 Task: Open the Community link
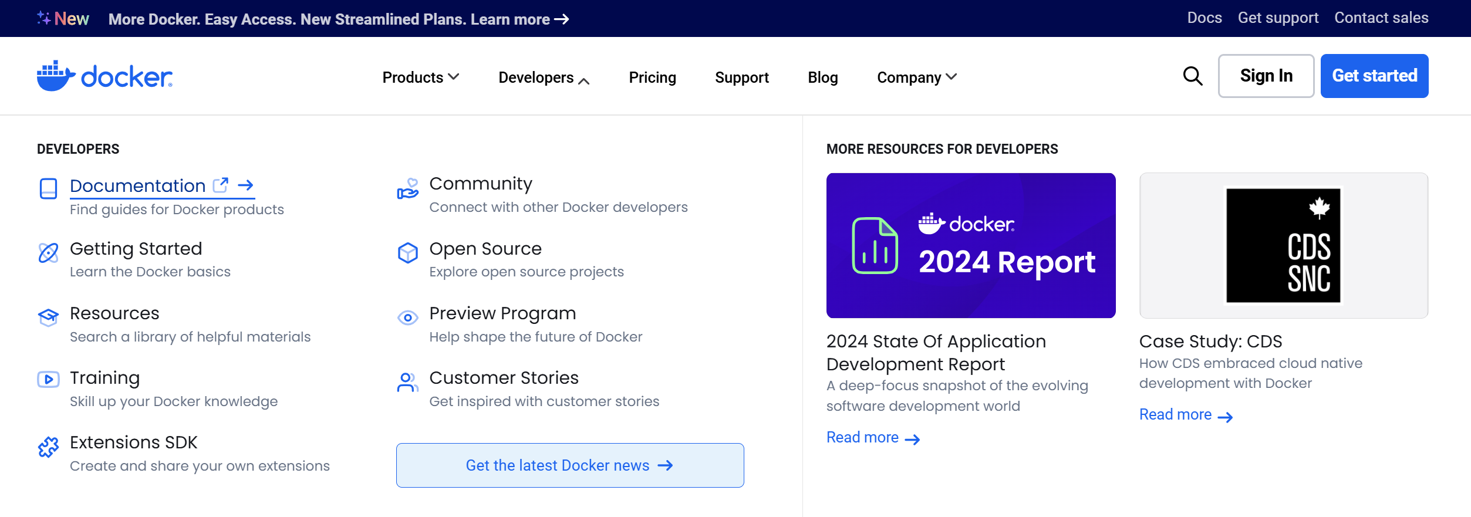point(481,184)
